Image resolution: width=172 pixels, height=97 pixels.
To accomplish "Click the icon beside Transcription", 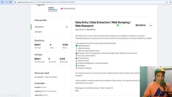I will (x=76, y=58).
